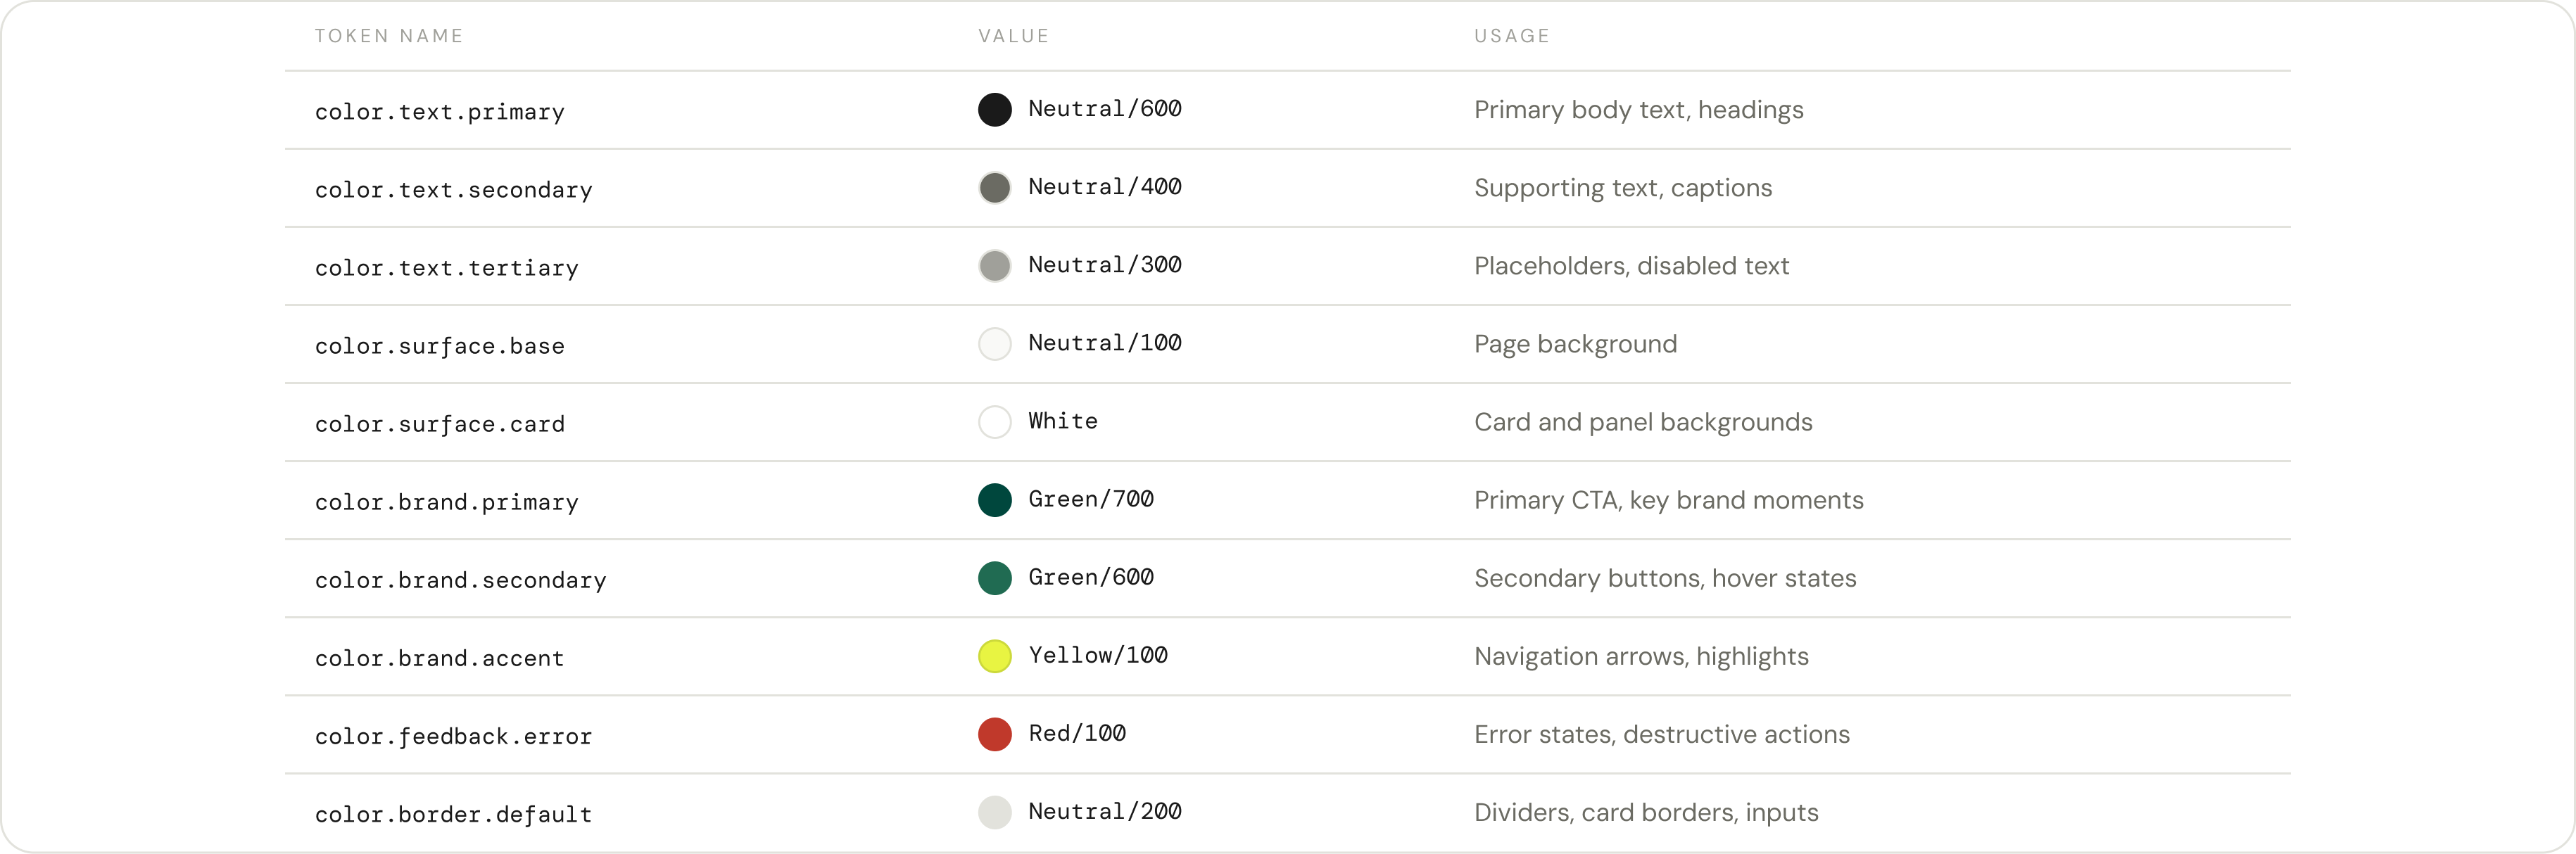Viewport: 2576px width, 854px height.
Task: Select the Neutral/400 gray swatch
Action: click(x=994, y=188)
